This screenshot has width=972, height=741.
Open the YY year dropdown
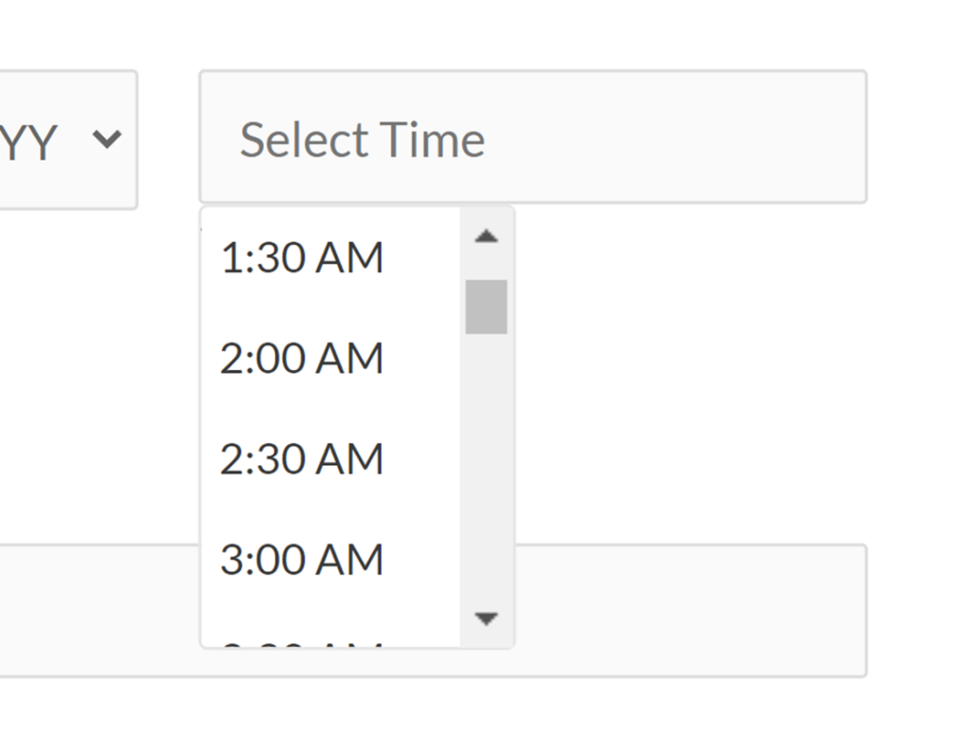pos(66,139)
